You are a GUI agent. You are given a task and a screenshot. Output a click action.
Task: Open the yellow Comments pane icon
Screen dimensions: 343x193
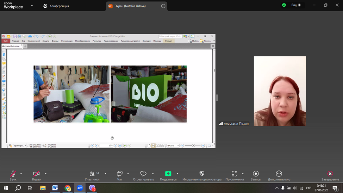pyautogui.click(x=4, y=63)
